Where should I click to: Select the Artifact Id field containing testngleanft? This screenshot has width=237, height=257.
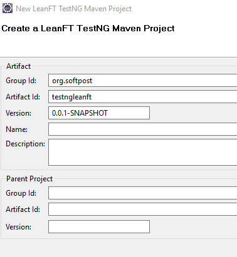pos(143,97)
